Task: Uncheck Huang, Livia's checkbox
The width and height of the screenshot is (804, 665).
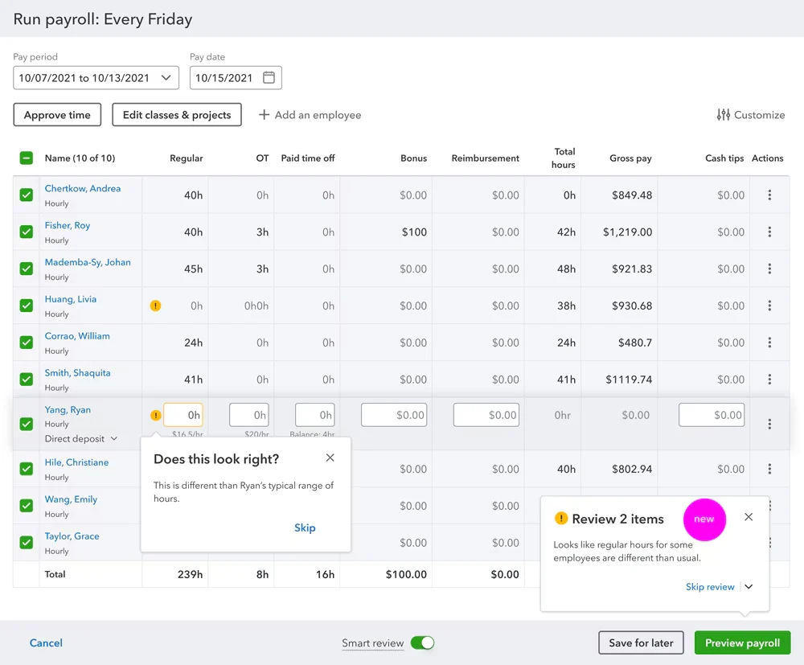Action: 27,306
